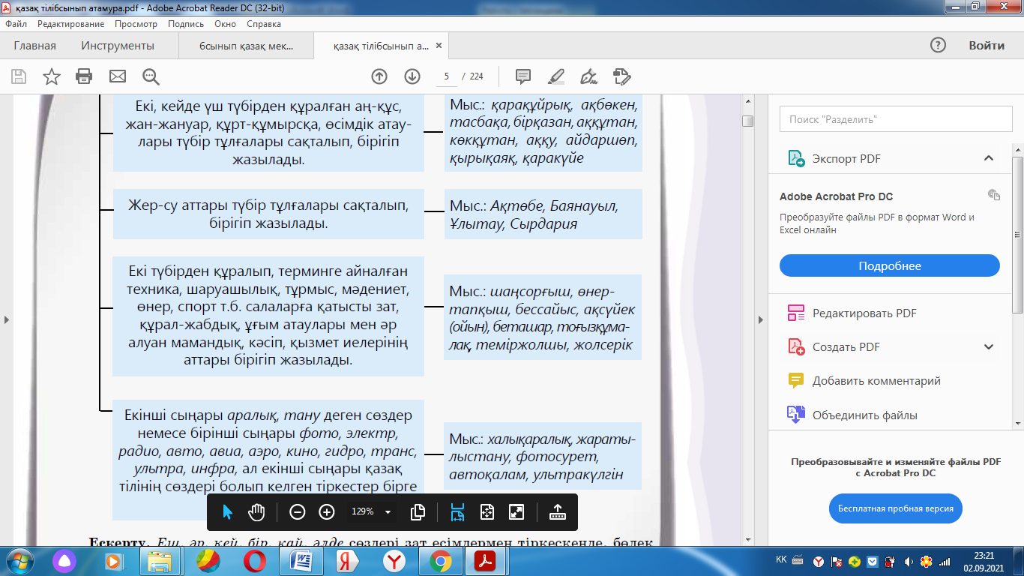Open Microsoft Word from the taskbar
This screenshot has height=576, width=1024.
[x=300, y=560]
